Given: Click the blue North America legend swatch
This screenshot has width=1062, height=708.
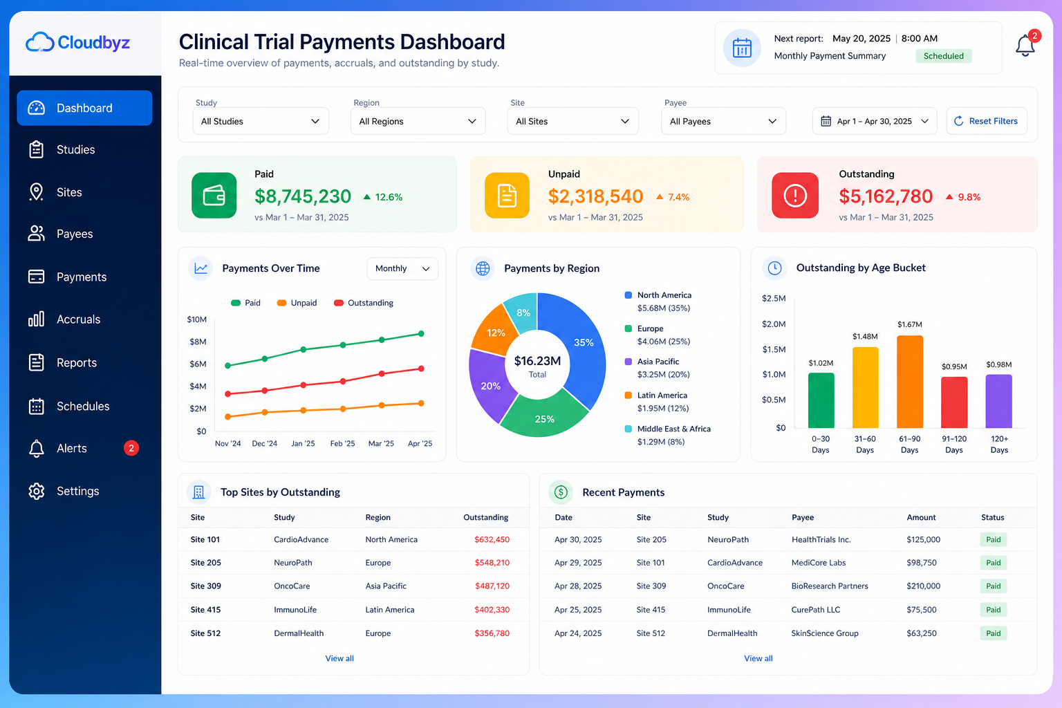Looking at the screenshot, I should click(x=628, y=295).
